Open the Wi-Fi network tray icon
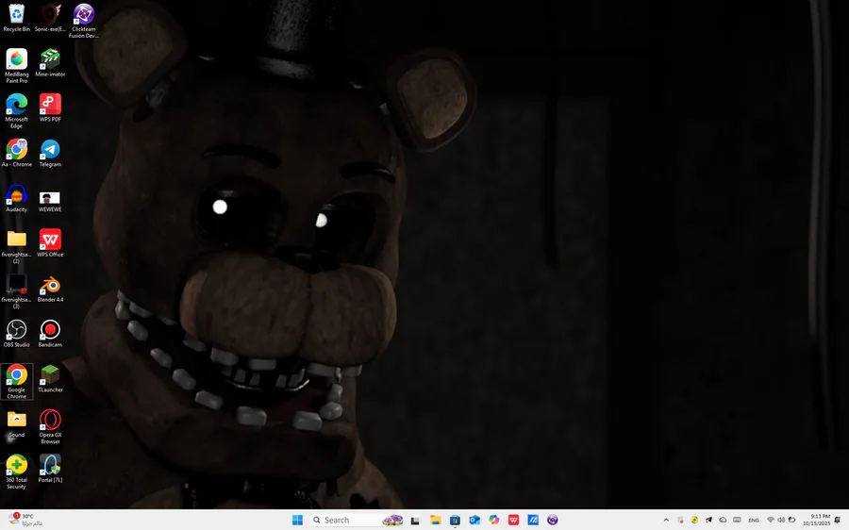Screen dimensions: 849x530 pos(771,520)
